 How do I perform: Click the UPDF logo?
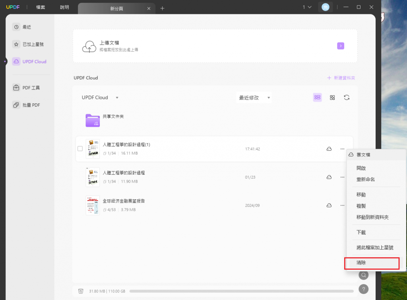click(13, 7)
